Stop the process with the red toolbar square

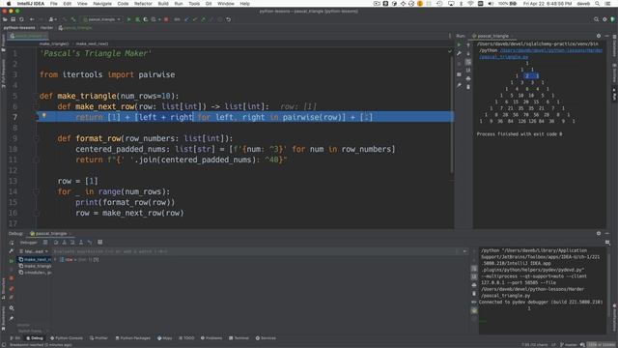click(x=166, y=19)
